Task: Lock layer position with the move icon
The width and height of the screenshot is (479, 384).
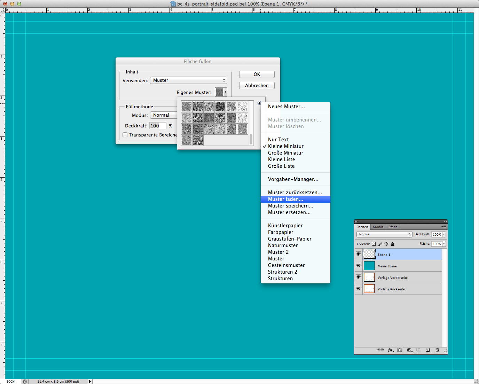Action: pyautogui.click(x=386, y=244)
